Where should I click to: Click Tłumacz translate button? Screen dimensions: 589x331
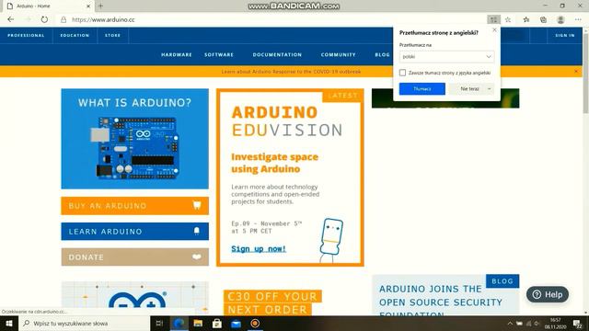(422, 88)
